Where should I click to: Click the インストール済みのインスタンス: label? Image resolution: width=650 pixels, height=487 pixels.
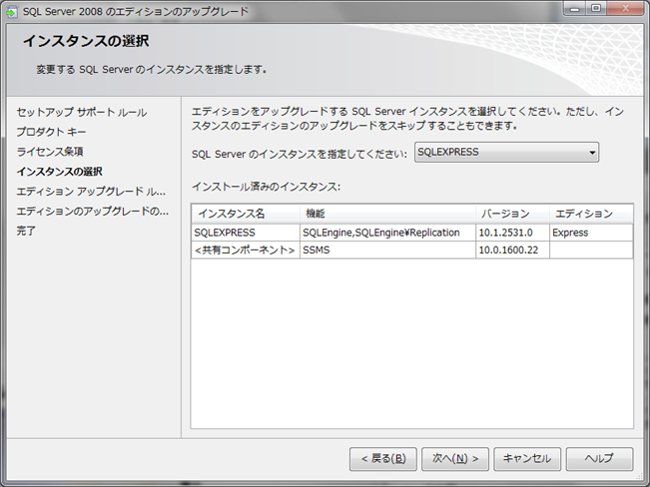click(266, 187)
